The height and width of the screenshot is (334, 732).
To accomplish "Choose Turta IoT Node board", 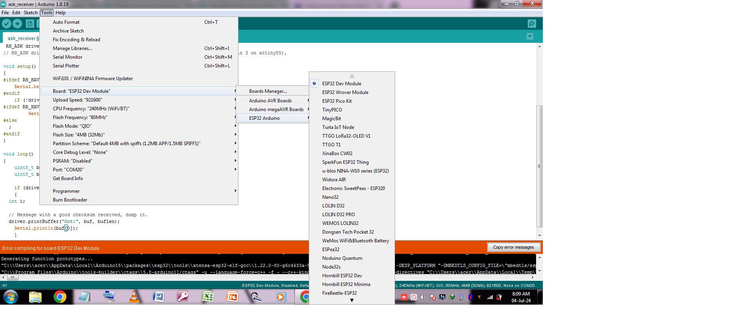I will pyautogui.click(x=352, y=127).
